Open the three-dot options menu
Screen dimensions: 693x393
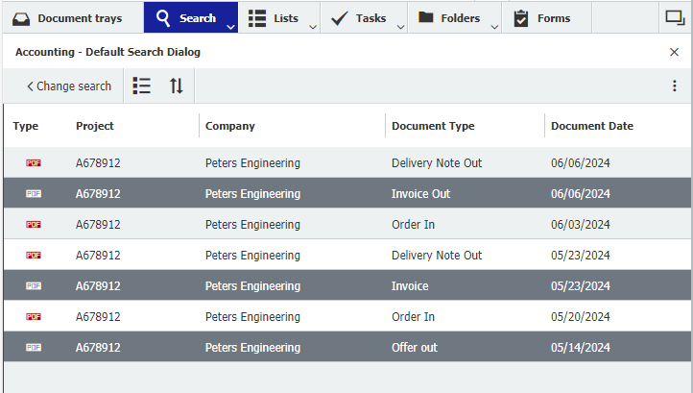tap(674, 86)
